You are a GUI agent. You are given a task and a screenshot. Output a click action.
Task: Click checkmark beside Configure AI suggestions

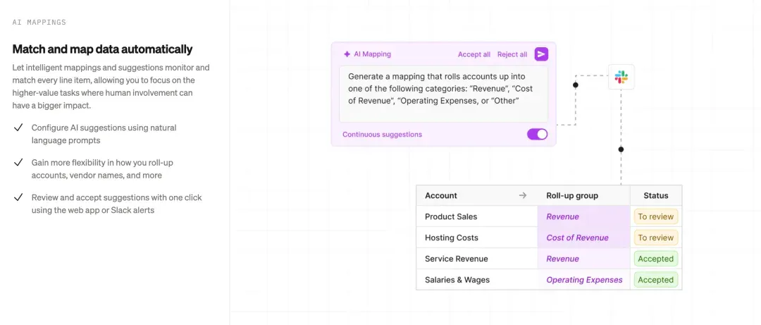point(18,128)
